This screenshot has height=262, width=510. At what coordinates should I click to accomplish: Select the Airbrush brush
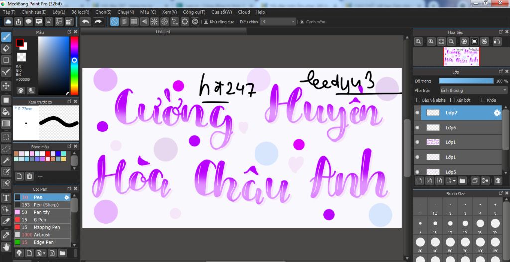click(42, 235)
